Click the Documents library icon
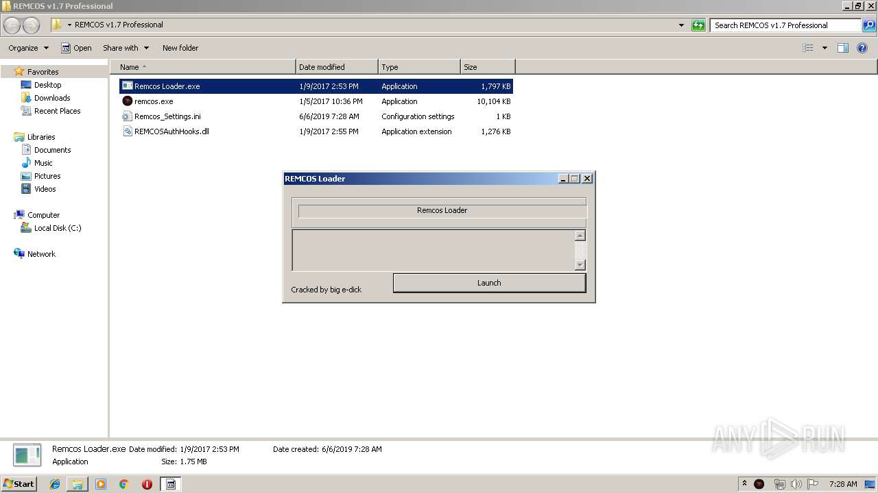Screen dimensions: 878x493 [x=26, y=150]
